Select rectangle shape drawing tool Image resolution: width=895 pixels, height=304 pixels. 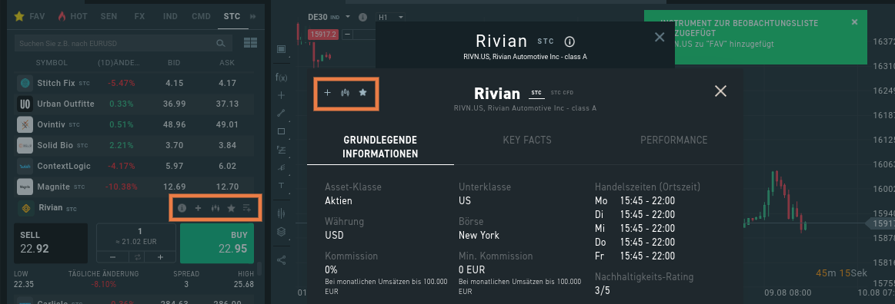pos(281,131)
